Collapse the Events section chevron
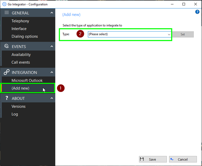 pyautogui.click(x=52, y=46)
